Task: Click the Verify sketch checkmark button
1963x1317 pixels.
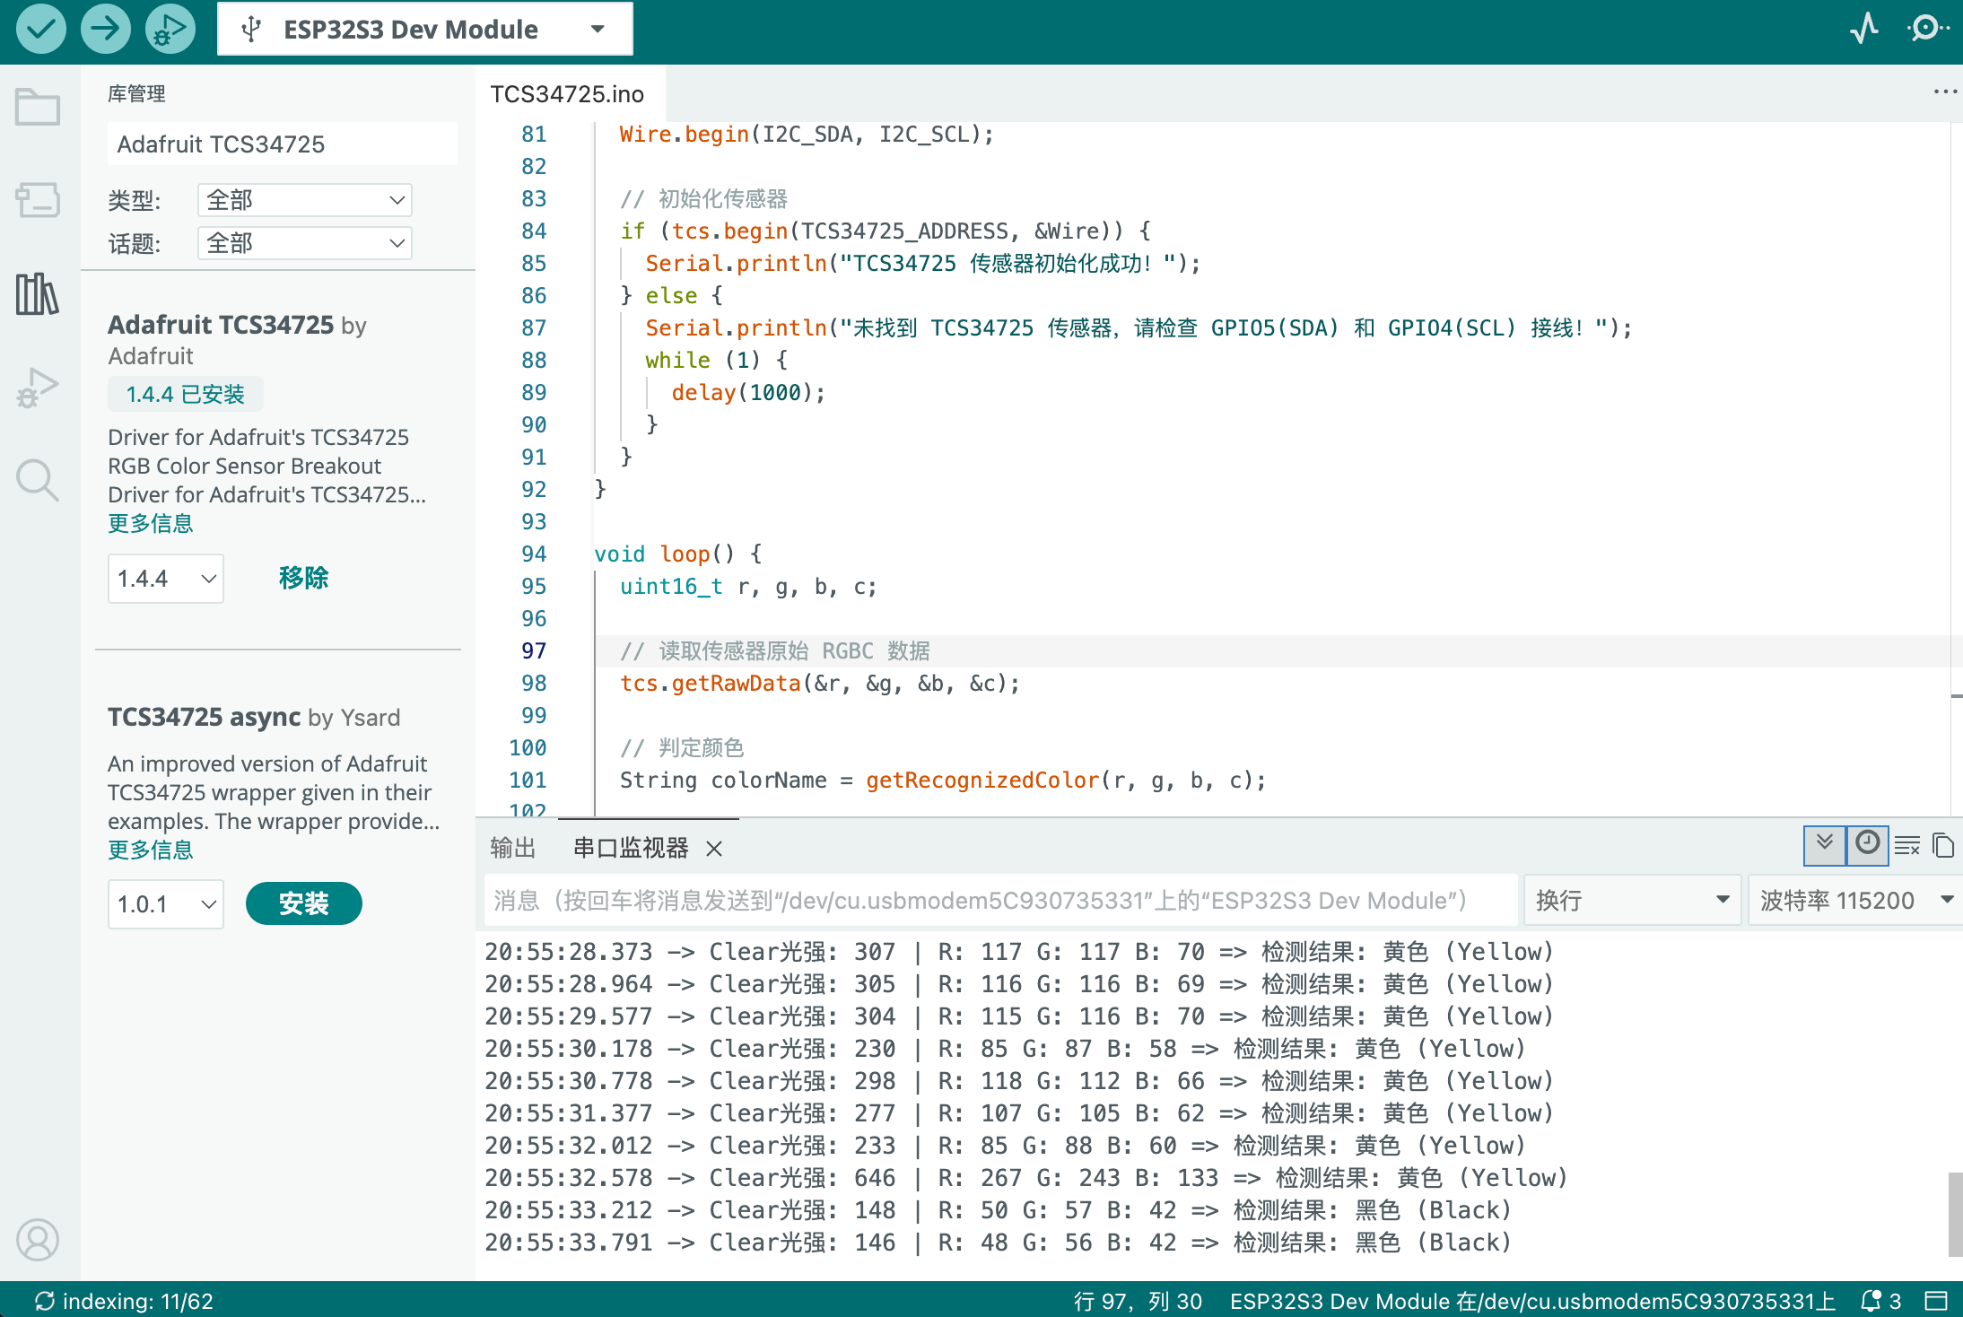Action: point(41,29)
